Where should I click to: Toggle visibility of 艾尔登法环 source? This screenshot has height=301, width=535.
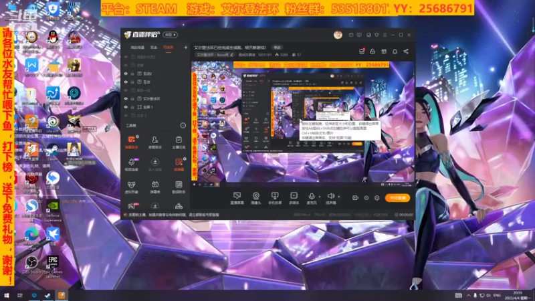[126, 98]
